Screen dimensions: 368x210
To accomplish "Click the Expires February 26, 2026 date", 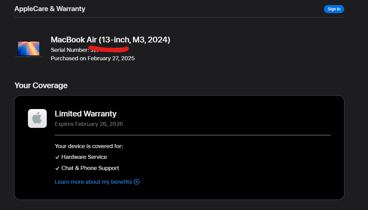I will coord(89,124).
